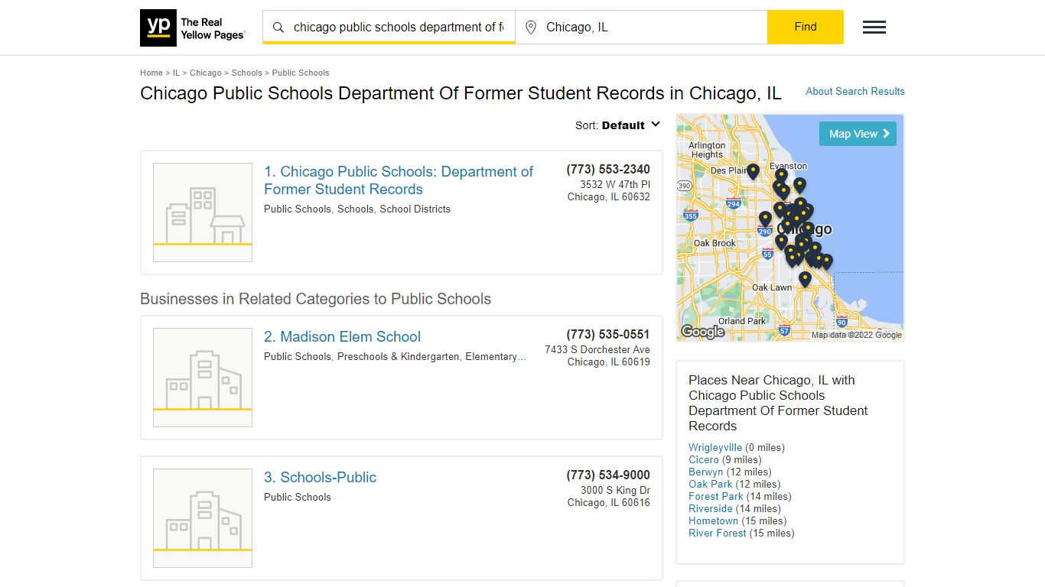Select map pin near Oak Lawn
Screen dimensions: 1045x587
coord(805,280)
